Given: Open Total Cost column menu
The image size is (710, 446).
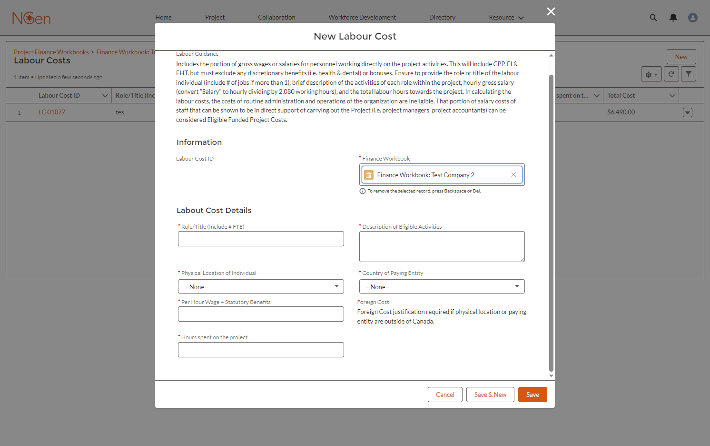Looking at the screenshot, I should (x=672, y=96).
